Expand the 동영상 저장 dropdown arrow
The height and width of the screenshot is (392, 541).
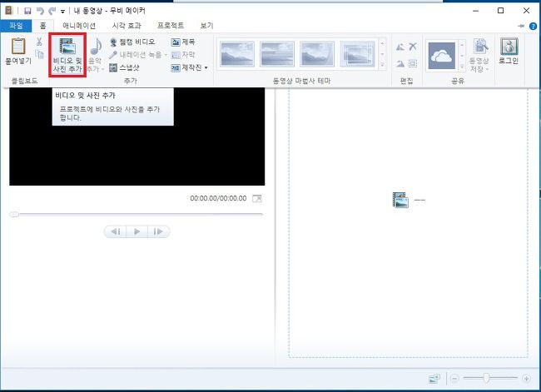click(x=487, y=70)
